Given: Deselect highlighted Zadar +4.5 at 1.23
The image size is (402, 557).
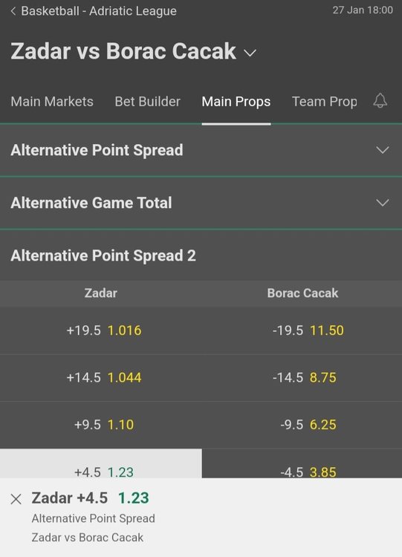Looking at the screenshot, I should click(x=101, y=463).
